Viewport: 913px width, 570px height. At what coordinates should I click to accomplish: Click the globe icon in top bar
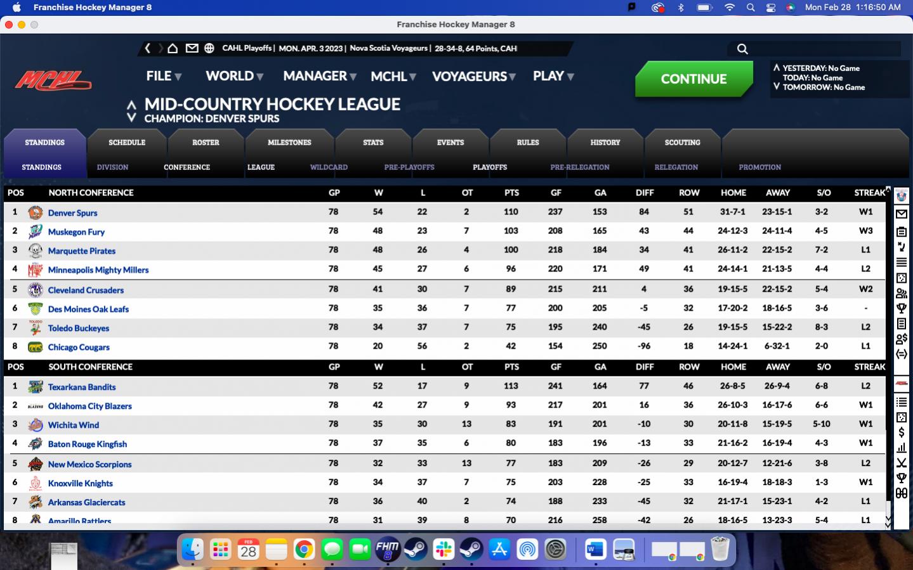pos(209,48)
